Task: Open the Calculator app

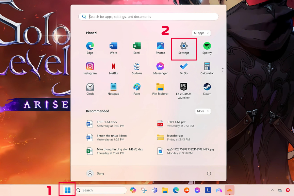Action: point(207,69)
